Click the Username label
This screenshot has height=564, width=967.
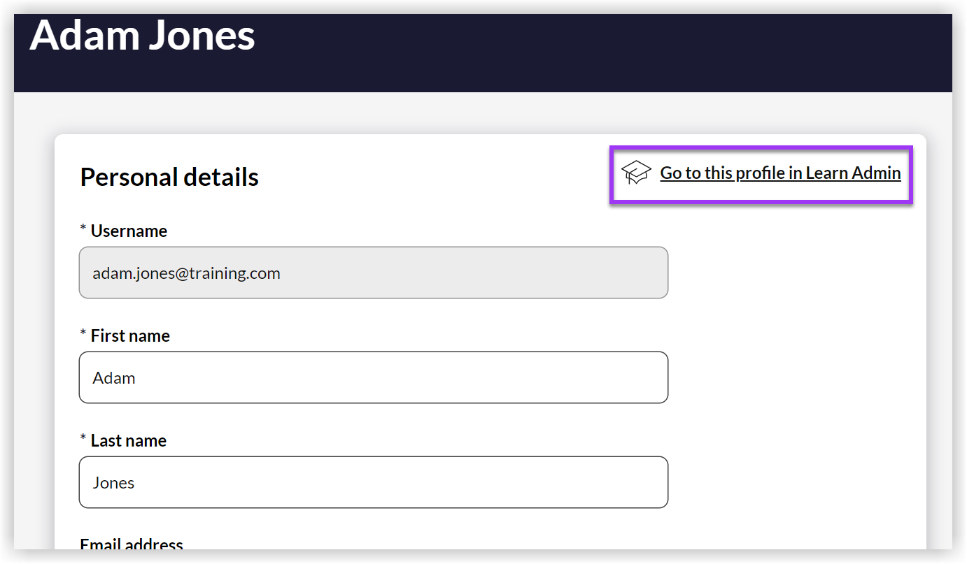click(x=129, y=231)
